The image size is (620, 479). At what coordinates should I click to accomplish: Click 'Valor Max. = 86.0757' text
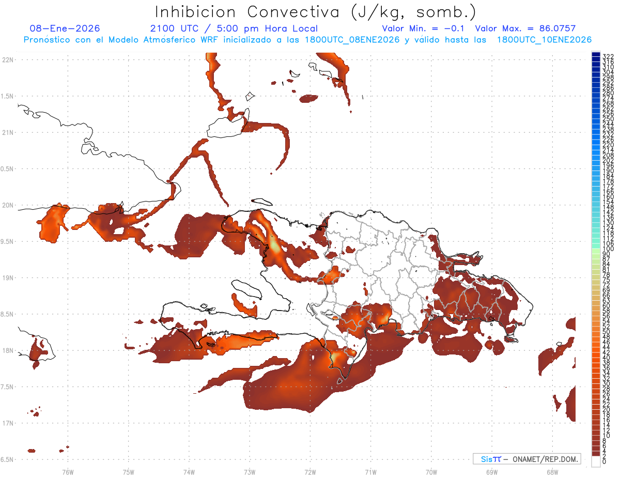(525, 28)
